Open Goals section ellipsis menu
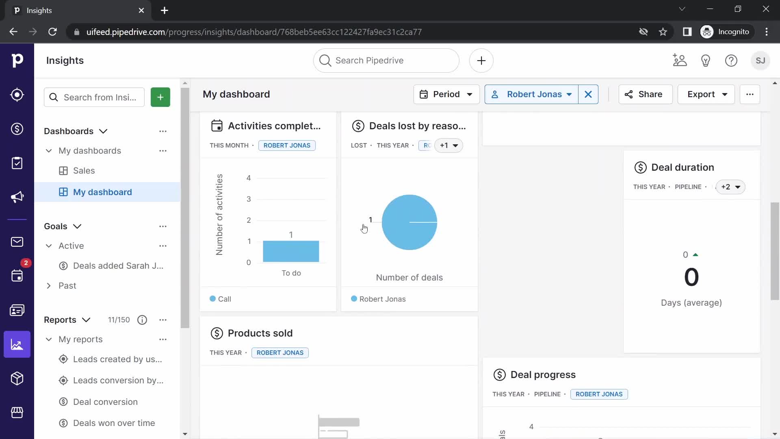The width and height of the screenshot is (780, 439). (163, 226)
